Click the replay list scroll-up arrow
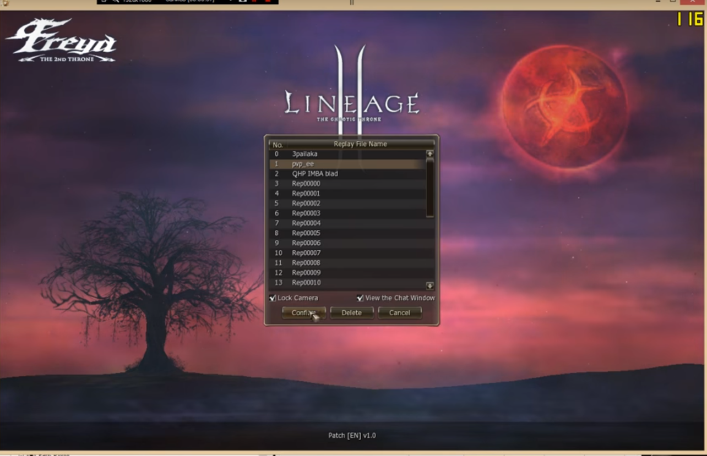Viewport: 707px width, 456px height. point(430,154)
